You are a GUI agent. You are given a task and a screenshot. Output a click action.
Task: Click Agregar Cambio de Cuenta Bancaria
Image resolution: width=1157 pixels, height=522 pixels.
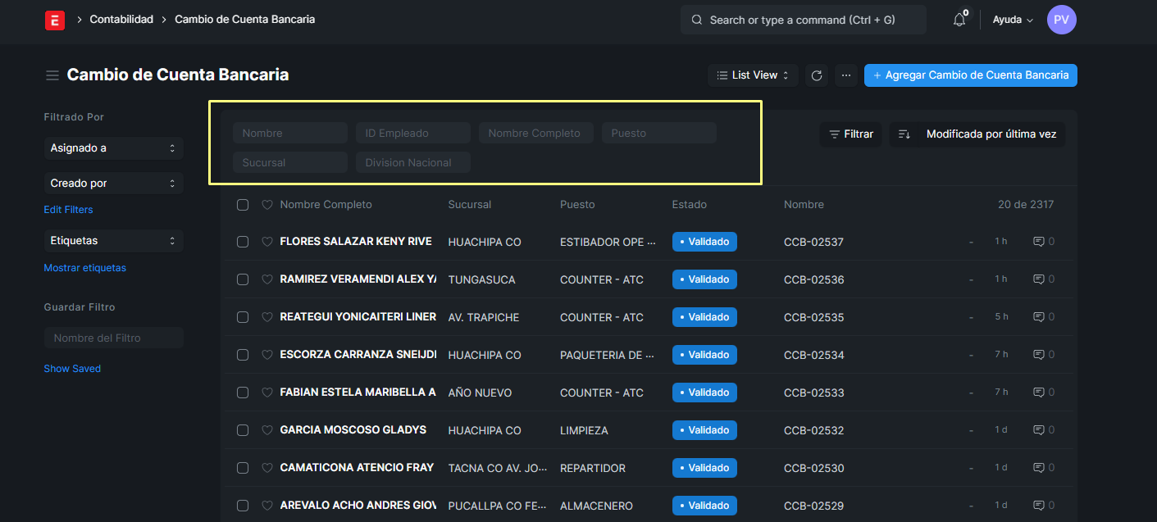click(970, 75)
